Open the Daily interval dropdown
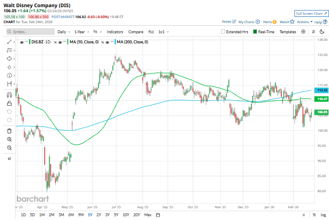 pos(64,32)
